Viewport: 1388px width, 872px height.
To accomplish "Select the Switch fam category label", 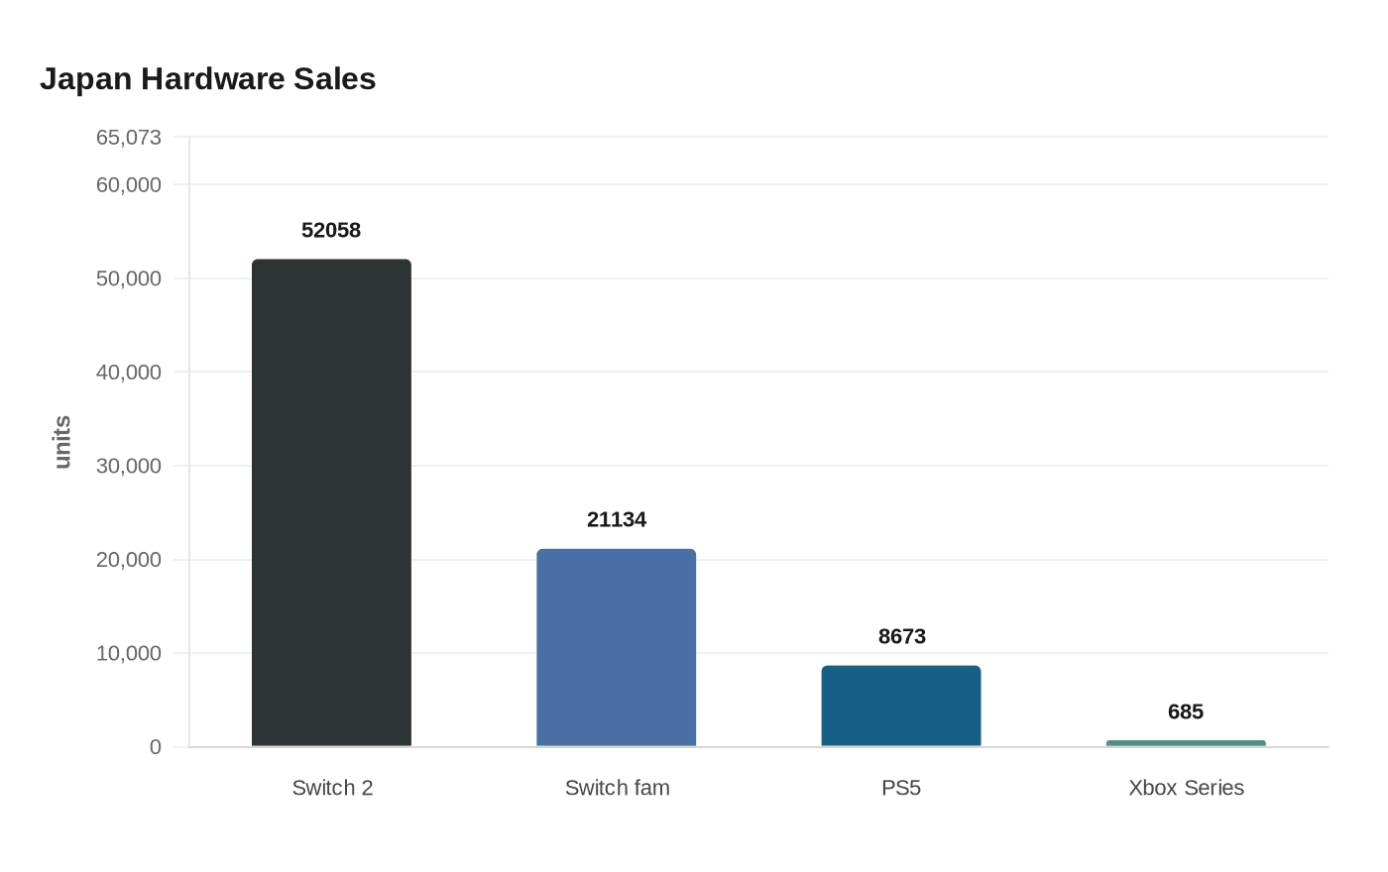I will point(617,788).
